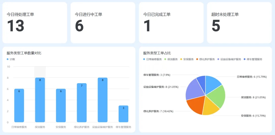The image size is (275, 135).
Task: Toggle 保洁服务 legend item in pie chart
Action: tap(171, 59)
